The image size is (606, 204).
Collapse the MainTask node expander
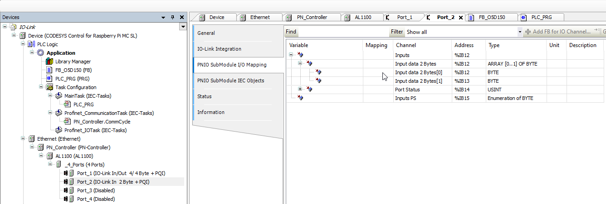[50, 96]
